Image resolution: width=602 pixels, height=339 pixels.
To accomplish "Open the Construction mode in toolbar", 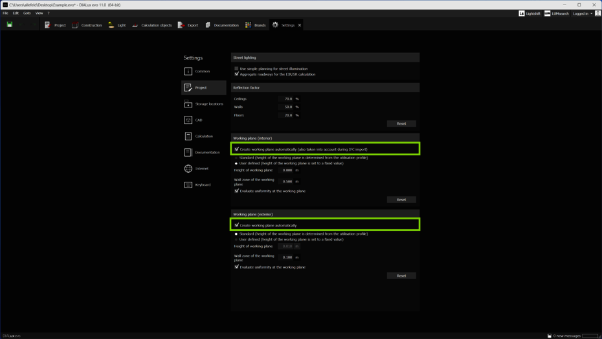I will click(87, 25).
